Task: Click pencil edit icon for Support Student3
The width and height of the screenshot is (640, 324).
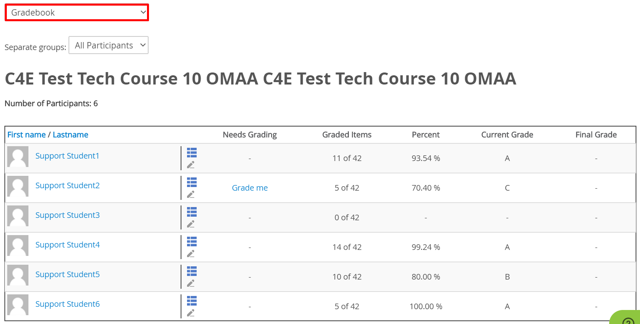Action: point(191,224)
